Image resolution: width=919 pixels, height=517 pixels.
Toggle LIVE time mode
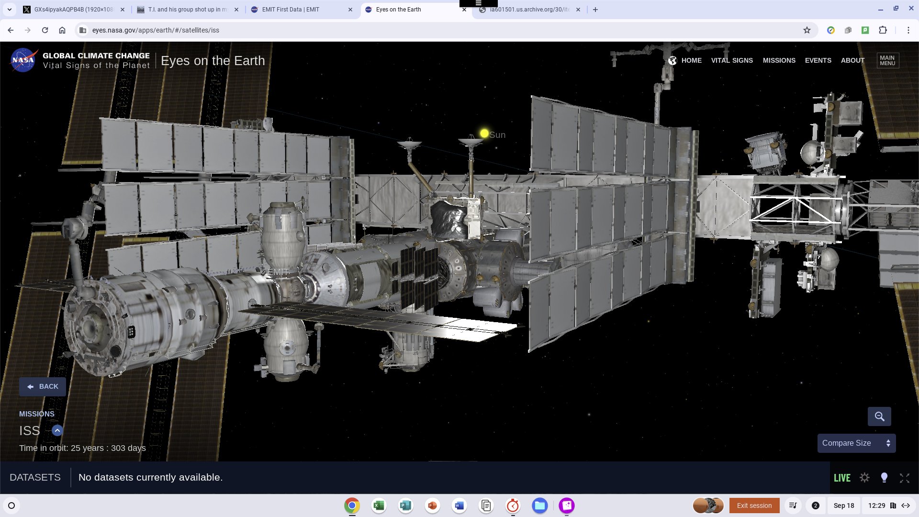click(842, 478)
